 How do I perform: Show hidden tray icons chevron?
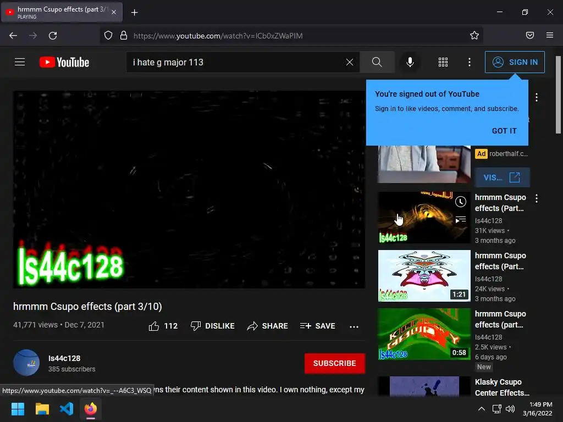coord(482,409)
